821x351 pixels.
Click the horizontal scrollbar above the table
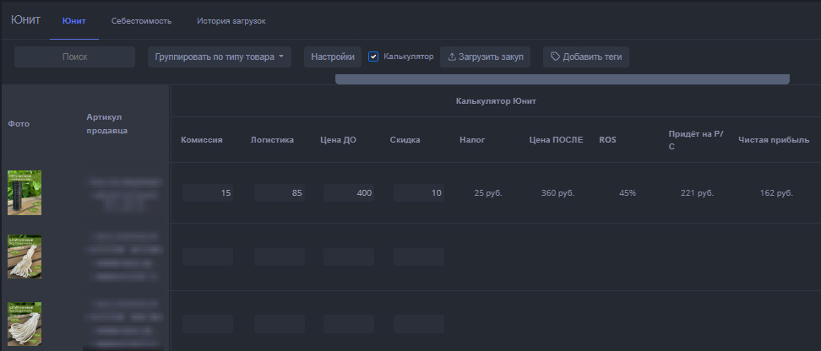tap(562, 80)
